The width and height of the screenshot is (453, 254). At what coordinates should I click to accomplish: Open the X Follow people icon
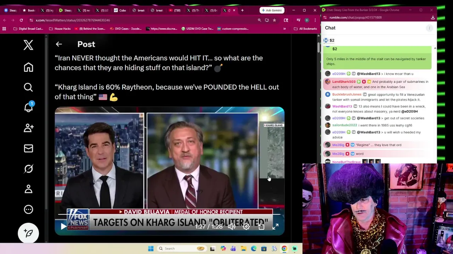click(28, 128)
